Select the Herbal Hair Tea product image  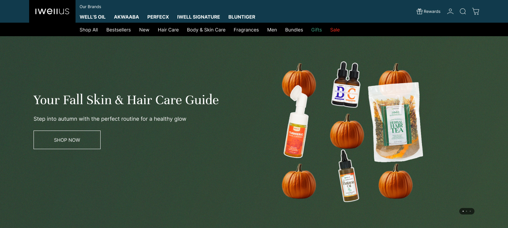click(x=396, y=122)
